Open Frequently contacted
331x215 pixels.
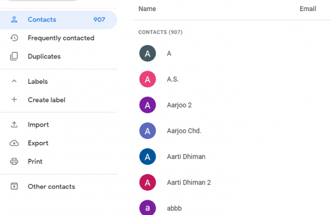61,38
